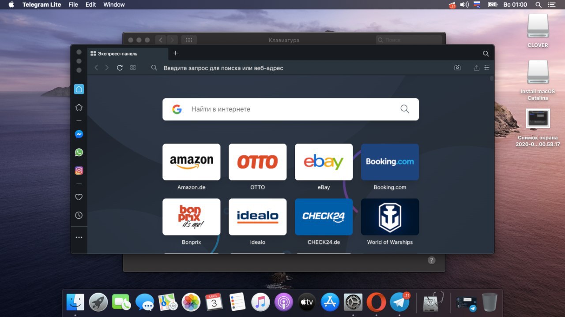The width and height of the screenshot is (565, 317).
Task: Open Bookmarks star icon in Opera sidebar
Action: [79, 107]
